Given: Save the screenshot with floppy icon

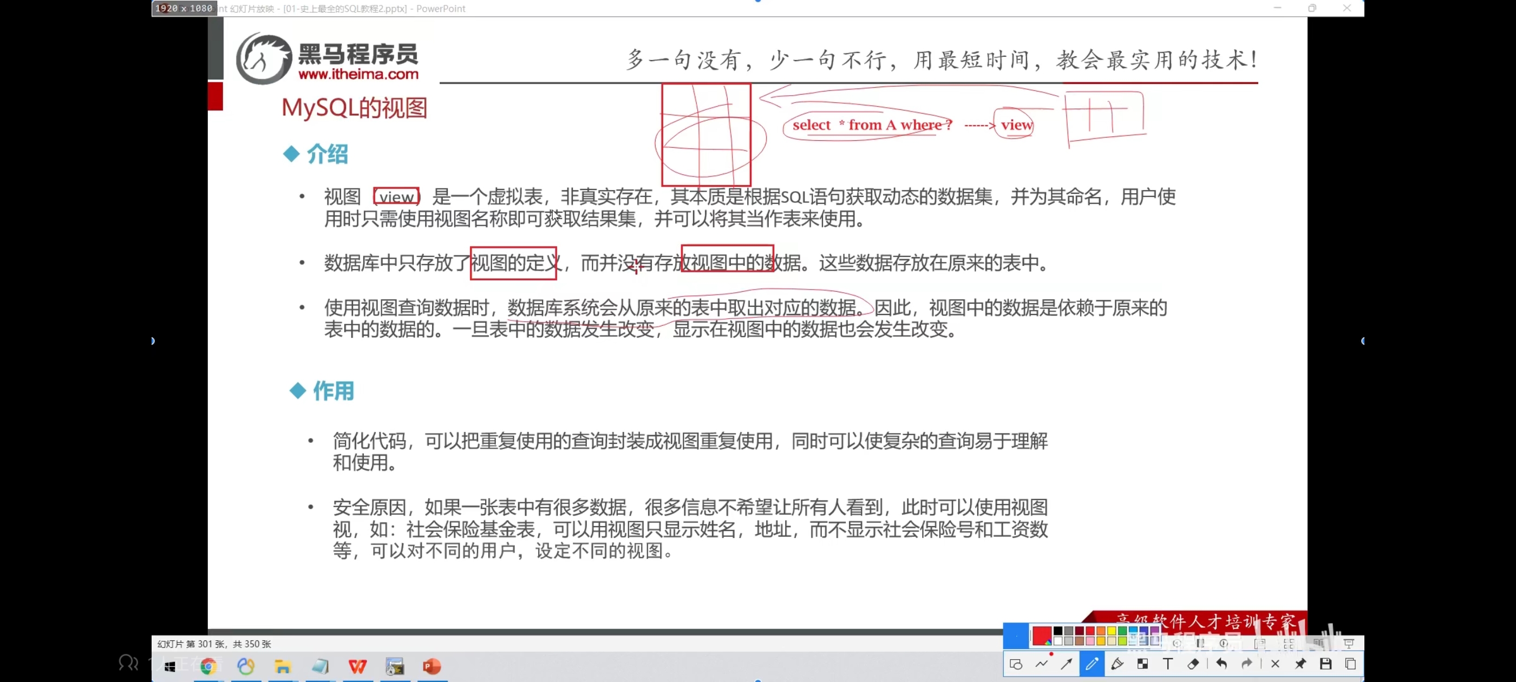Looking at the screenshot, I should tap(1325, 664).
